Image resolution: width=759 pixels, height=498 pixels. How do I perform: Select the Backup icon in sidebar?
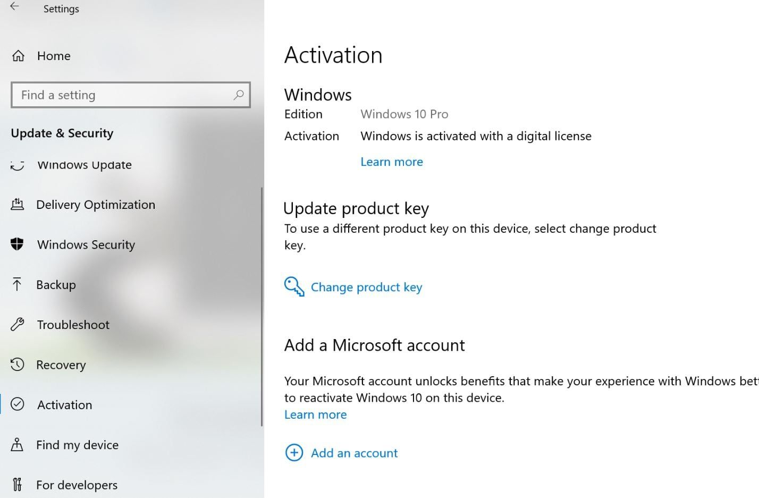[x=18, y=284]
